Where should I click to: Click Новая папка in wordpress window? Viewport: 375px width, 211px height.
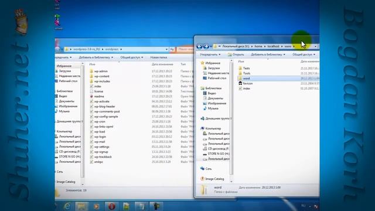[x=159, y=57]
